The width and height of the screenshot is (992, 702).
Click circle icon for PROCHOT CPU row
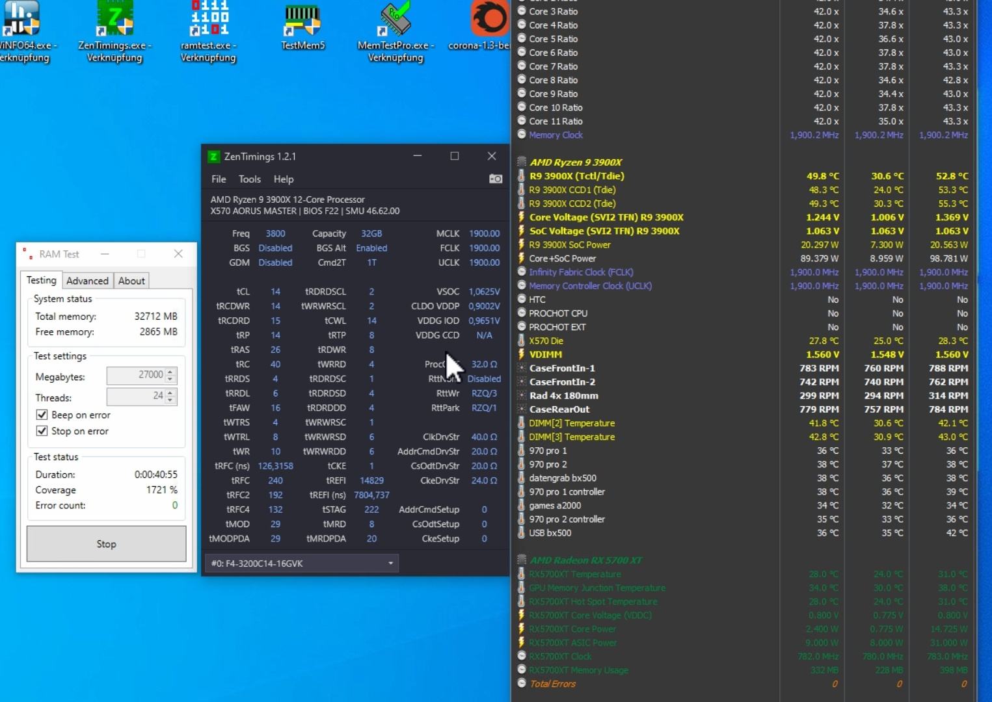pyautogui.click(x=522, y=313)
